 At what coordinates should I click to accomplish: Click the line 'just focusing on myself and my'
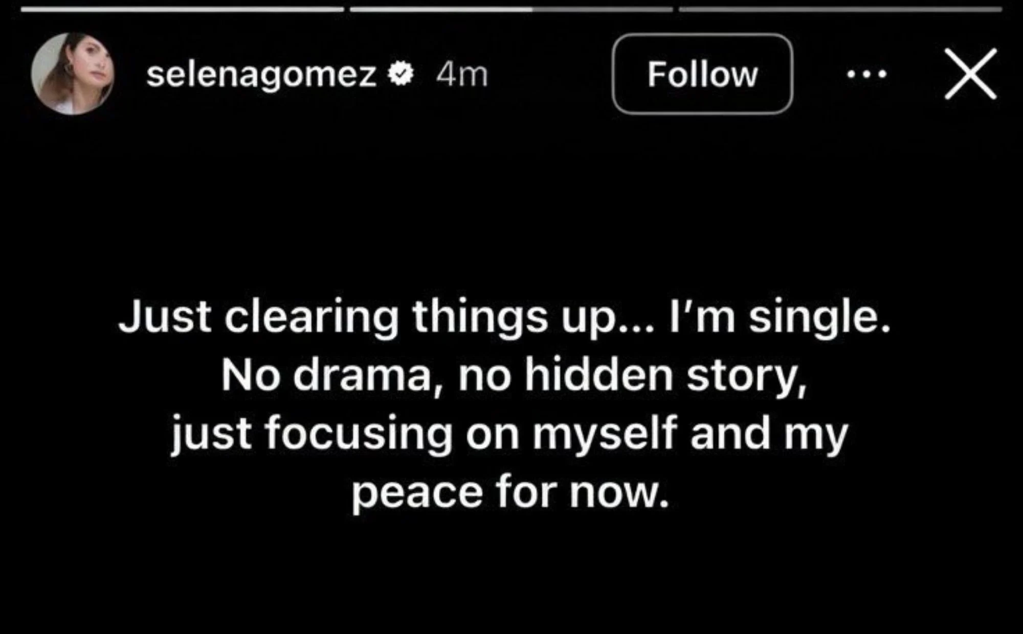[x=509, y=435]
